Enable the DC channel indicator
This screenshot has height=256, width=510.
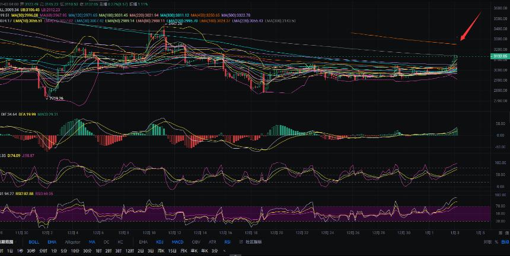[106, 242]
